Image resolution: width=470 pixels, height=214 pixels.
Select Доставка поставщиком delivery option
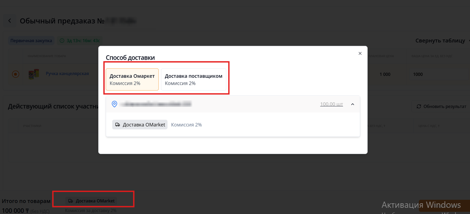click(x=194, y=80)
